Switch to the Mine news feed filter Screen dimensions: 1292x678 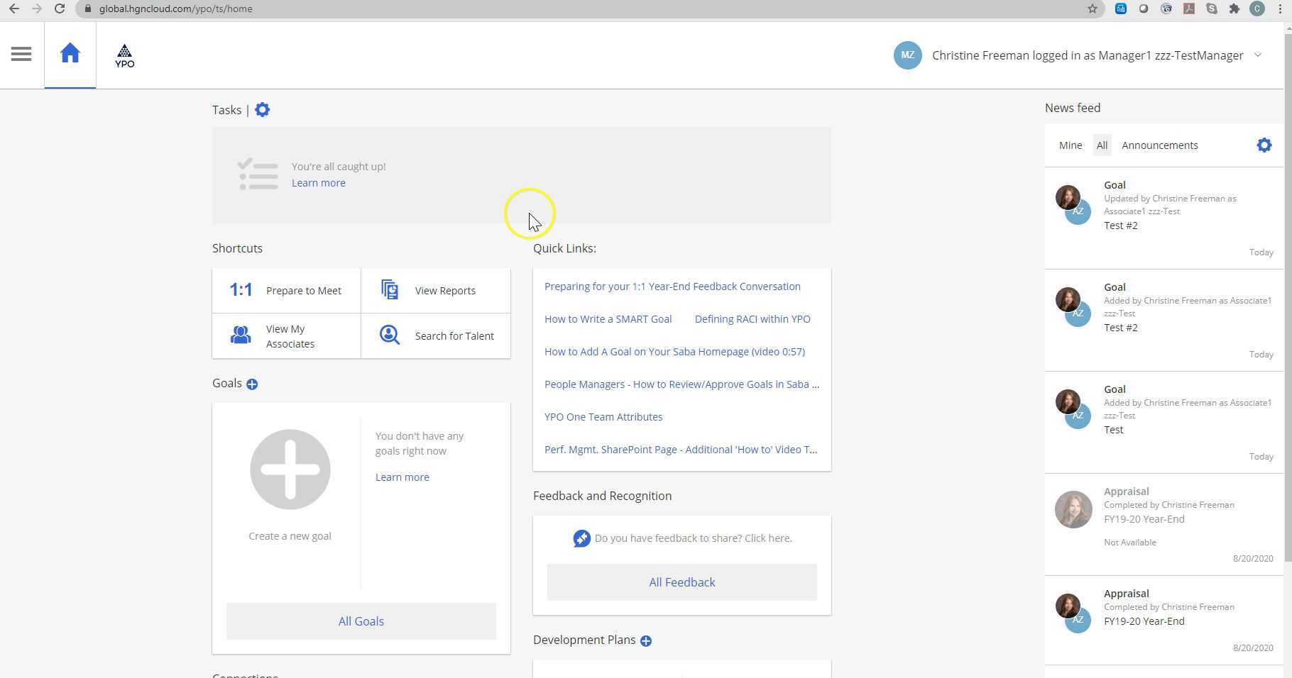(1070, 145)
